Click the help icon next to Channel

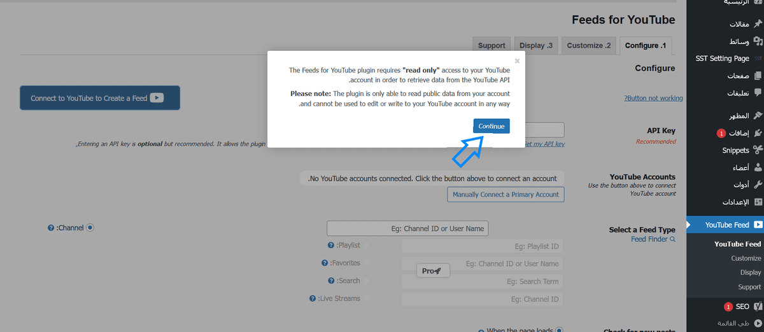pos(51,228)
